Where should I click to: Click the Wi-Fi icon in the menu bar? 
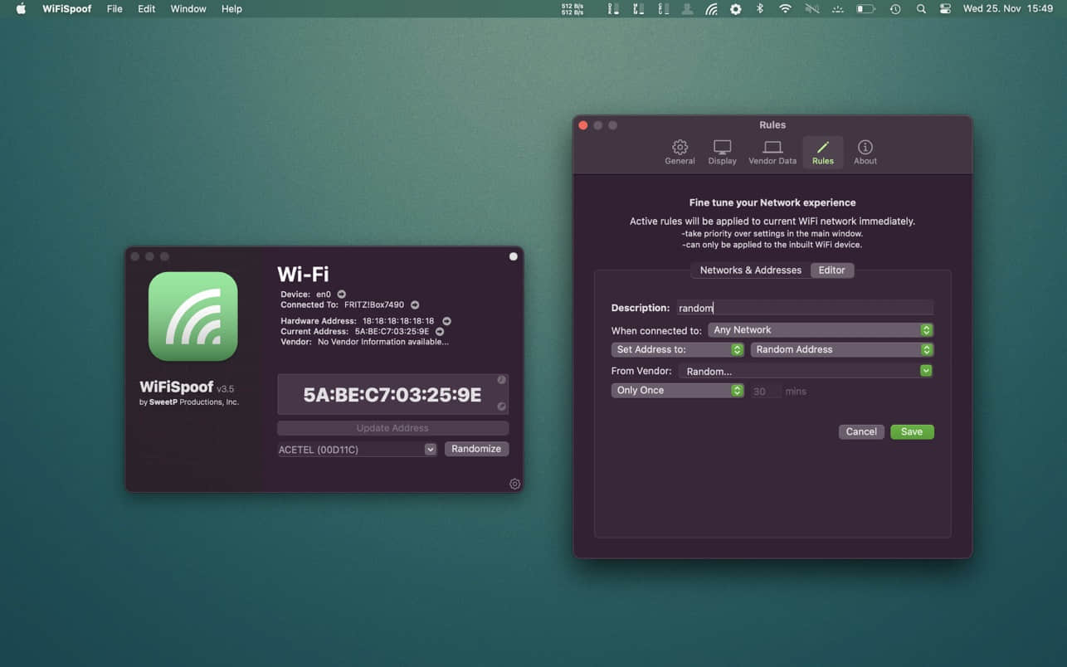[x=784, y=9]
